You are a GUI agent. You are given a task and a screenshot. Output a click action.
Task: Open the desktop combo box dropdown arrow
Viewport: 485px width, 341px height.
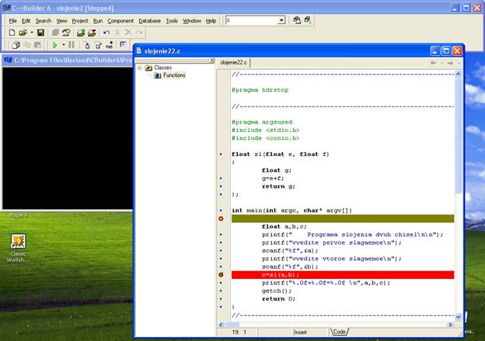pos(281,20)
